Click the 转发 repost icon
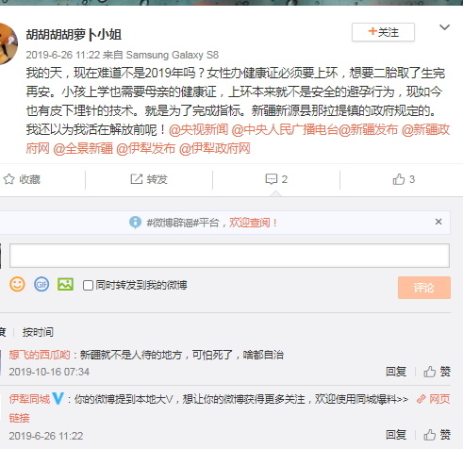The width and height of the screenshot is (463, 449). [x=137, y=179]
